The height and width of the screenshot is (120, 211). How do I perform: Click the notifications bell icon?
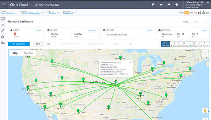pos(169,5)
